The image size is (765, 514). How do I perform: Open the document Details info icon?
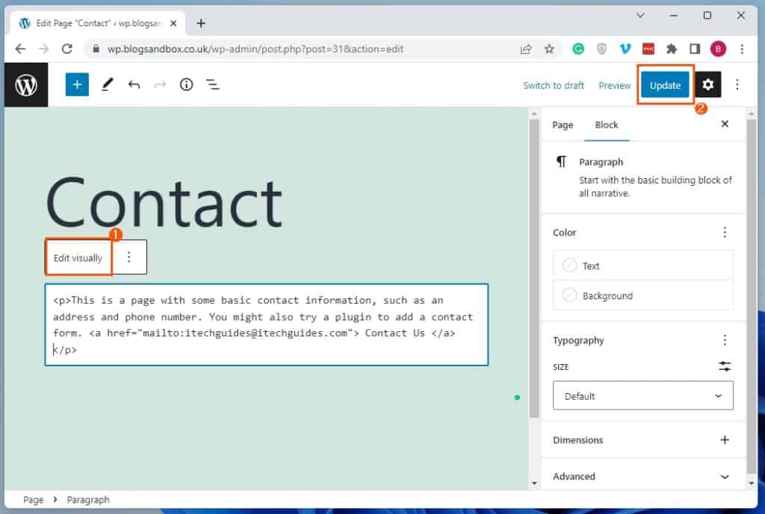pos(186,85)
